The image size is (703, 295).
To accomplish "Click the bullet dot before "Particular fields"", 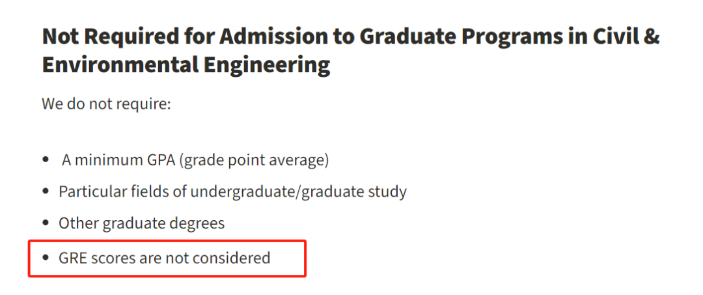I will (46, 191).
